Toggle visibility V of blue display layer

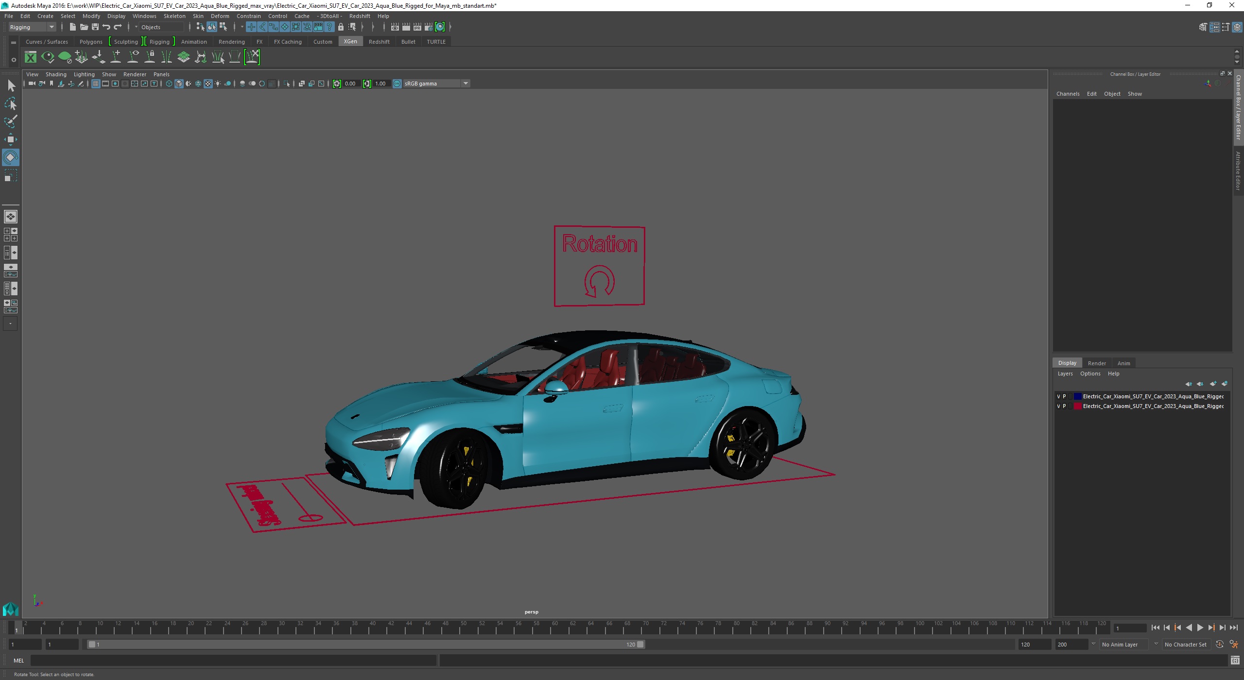(x=1058, y=396)
